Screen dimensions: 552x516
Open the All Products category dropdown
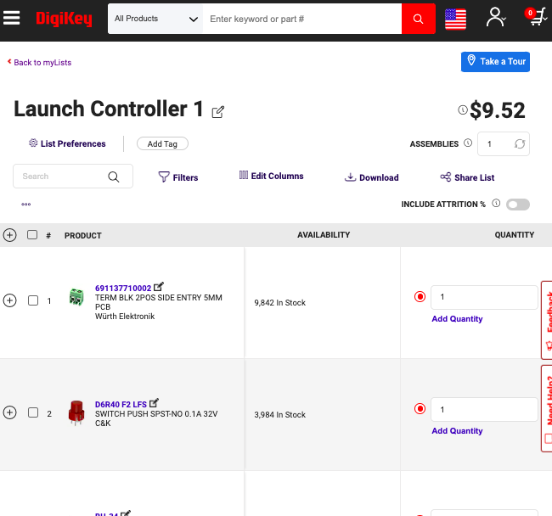point(155,19)
